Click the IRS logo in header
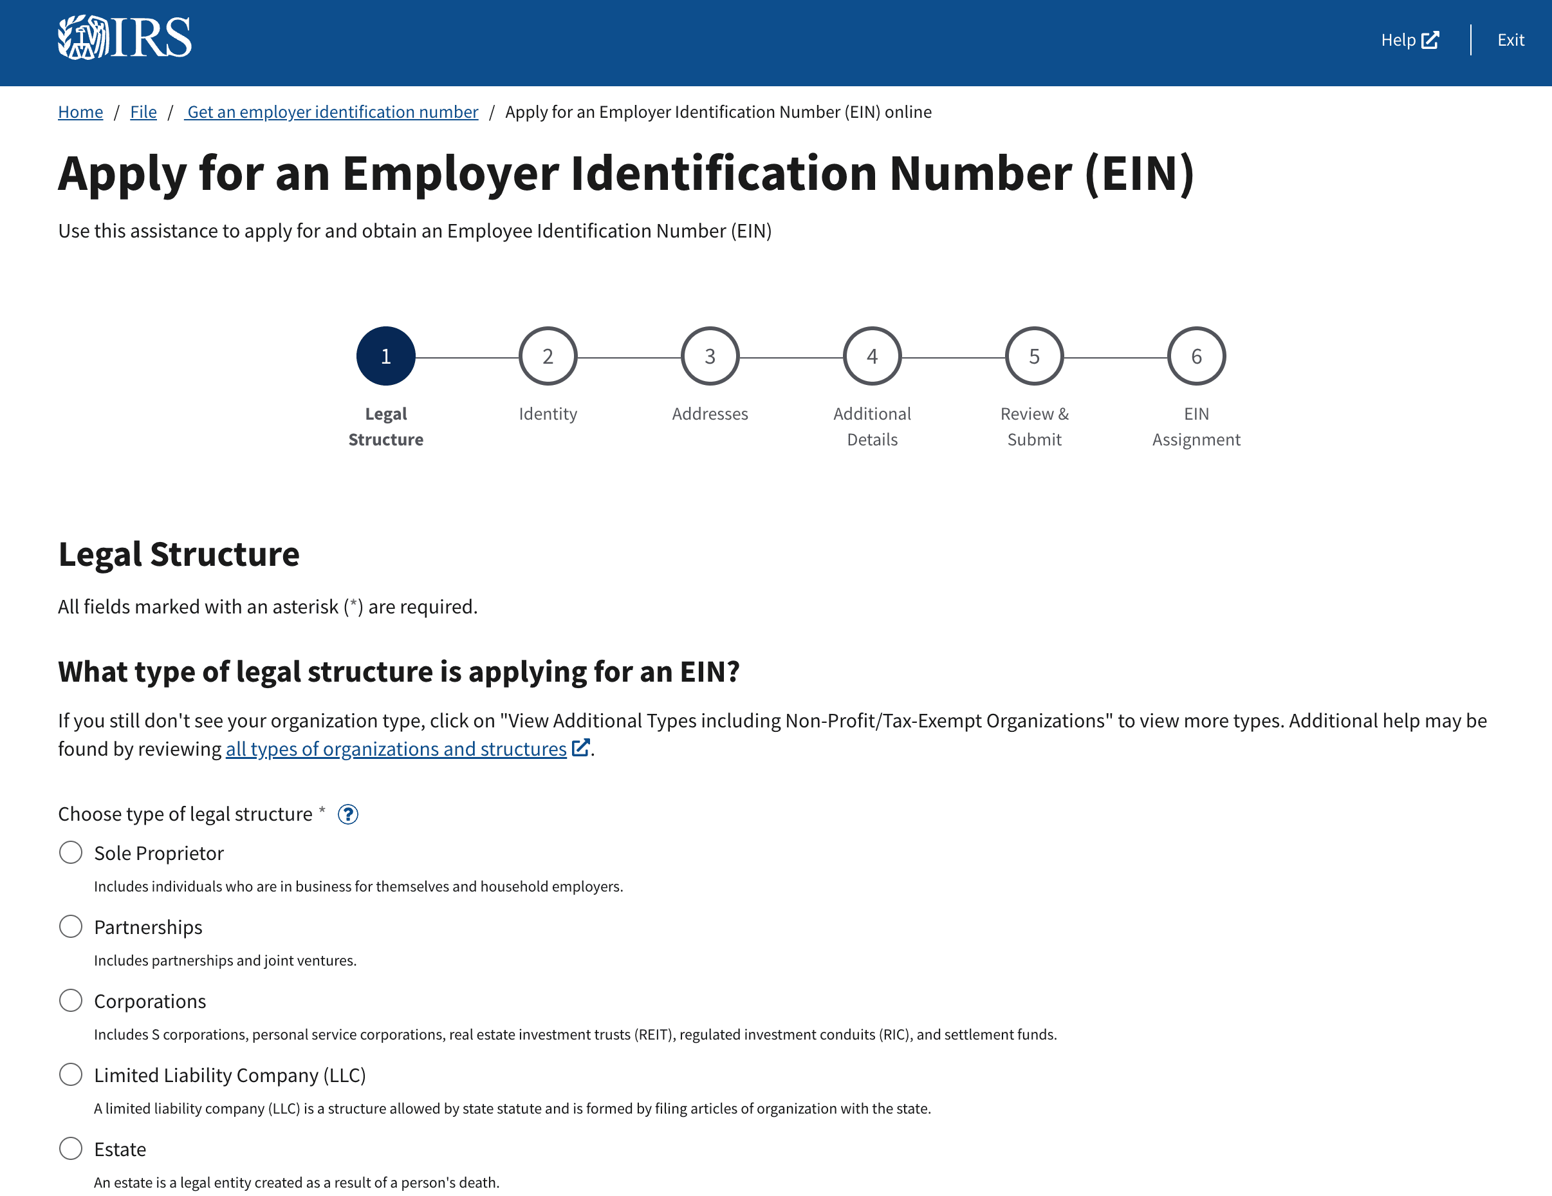Viewport: 1552px width, 1196px height. 124,37
